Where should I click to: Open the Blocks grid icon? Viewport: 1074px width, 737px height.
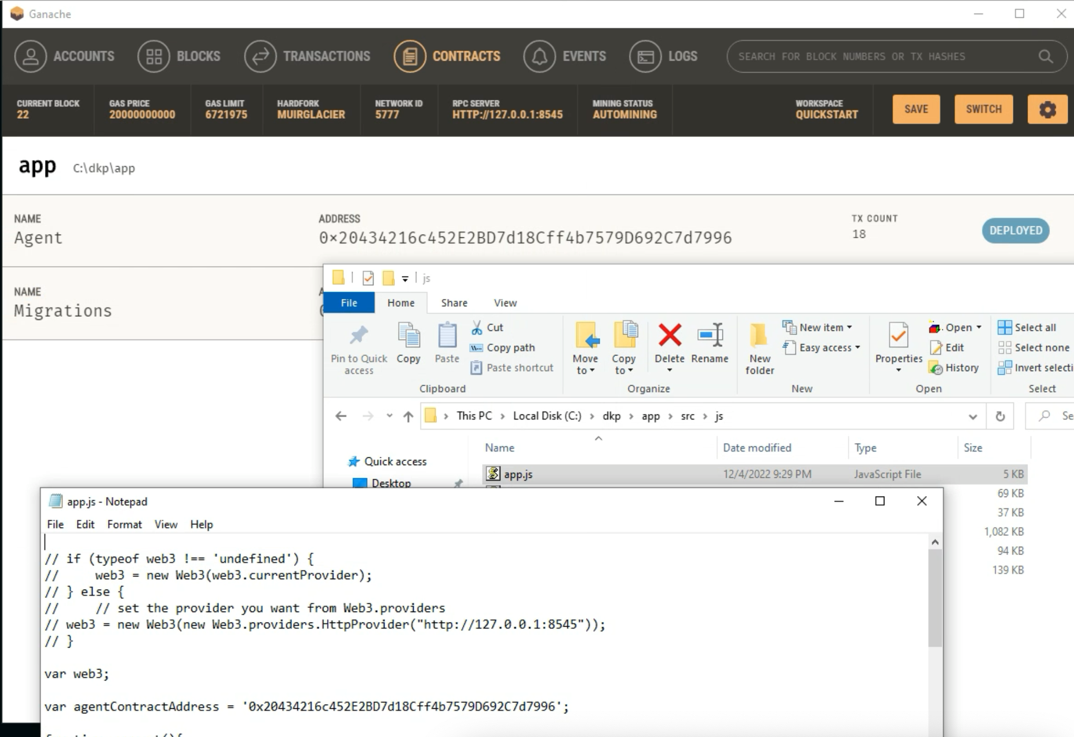tap(154, 56)
